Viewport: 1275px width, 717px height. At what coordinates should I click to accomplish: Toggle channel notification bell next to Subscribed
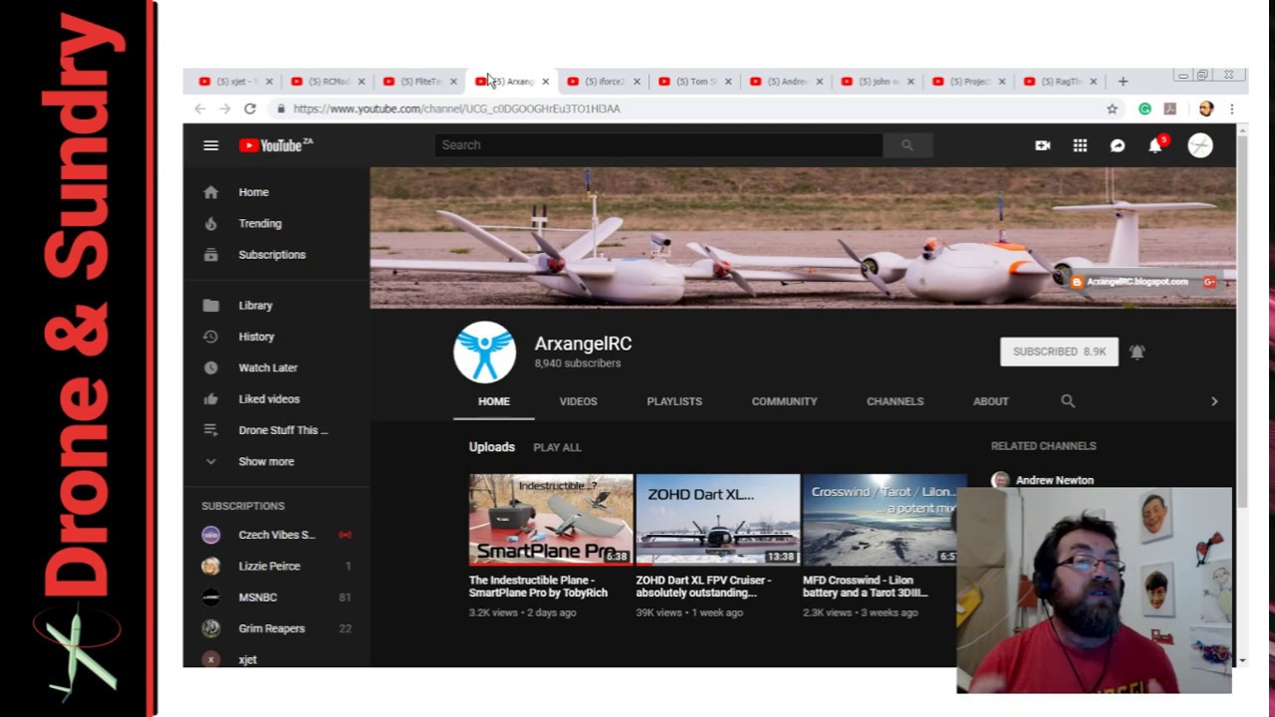tap(1137, 352)
